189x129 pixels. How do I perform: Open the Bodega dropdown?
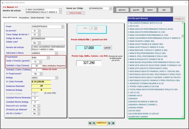coord(56,78)
